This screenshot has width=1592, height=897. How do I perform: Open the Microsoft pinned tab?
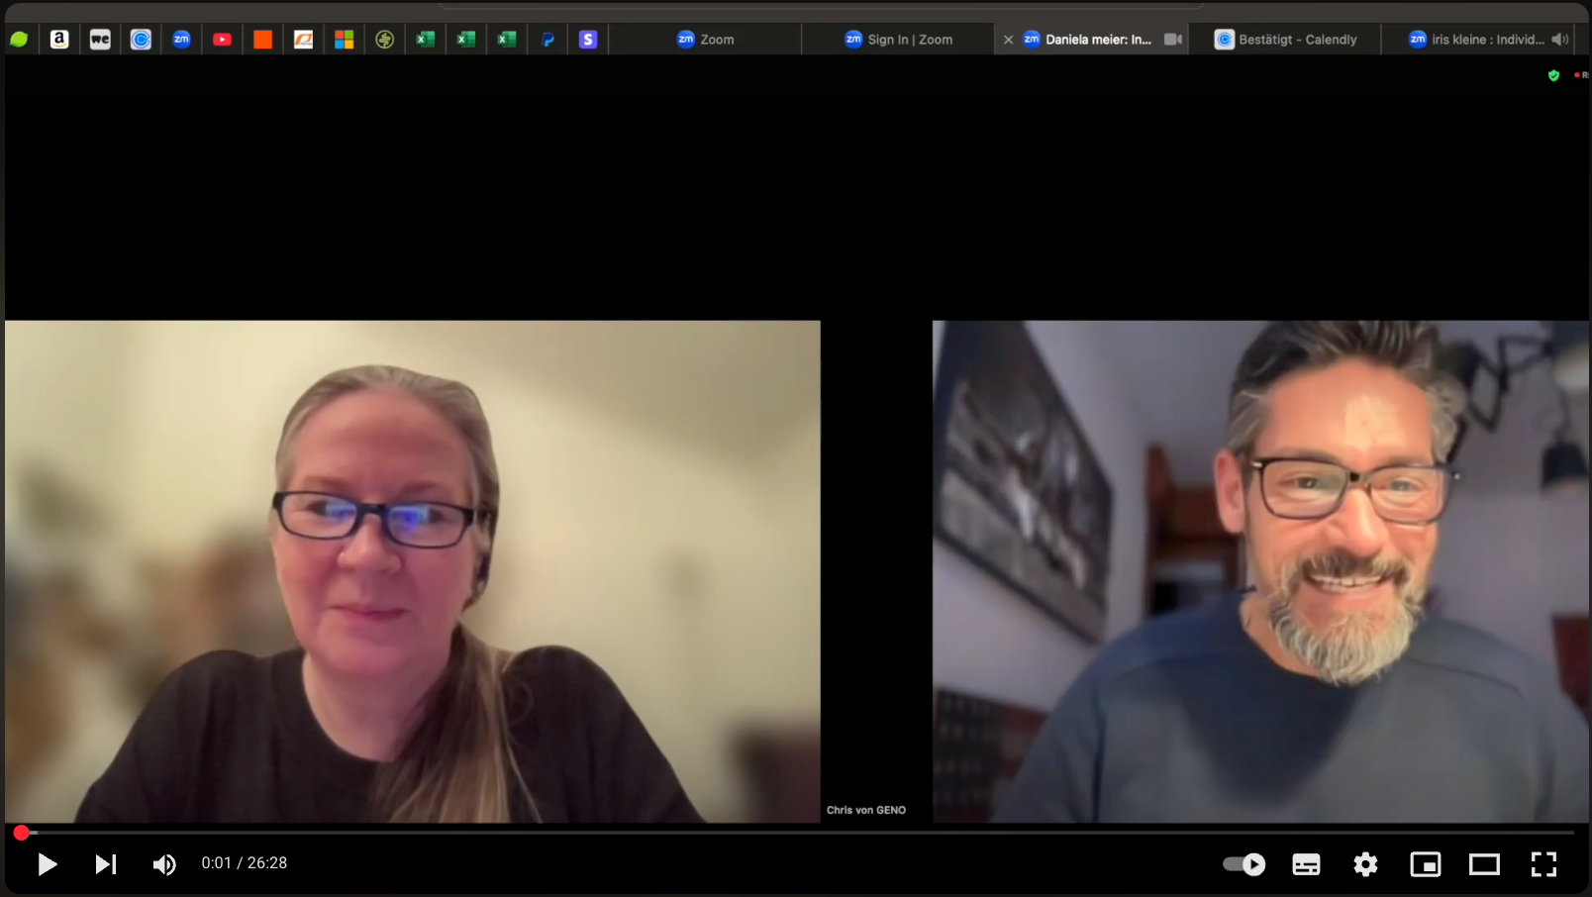click(344, 40)
